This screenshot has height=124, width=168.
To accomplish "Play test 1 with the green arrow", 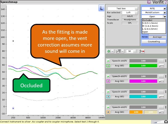I will [108, 61].
